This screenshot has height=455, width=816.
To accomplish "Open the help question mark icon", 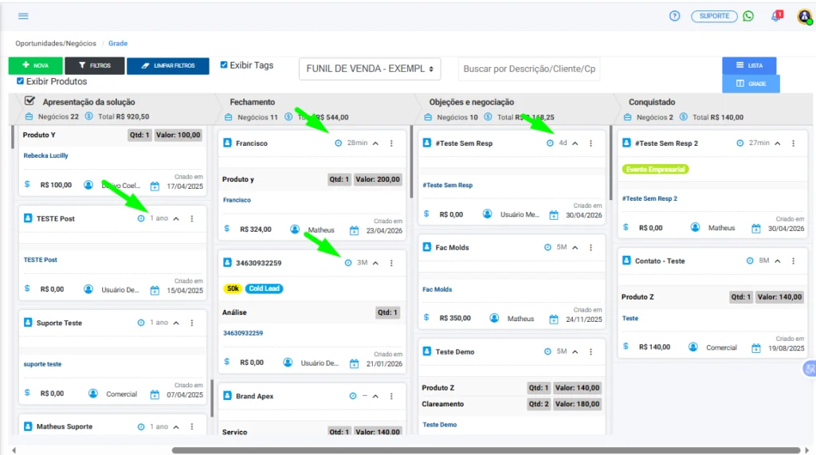I will point(674,16).
